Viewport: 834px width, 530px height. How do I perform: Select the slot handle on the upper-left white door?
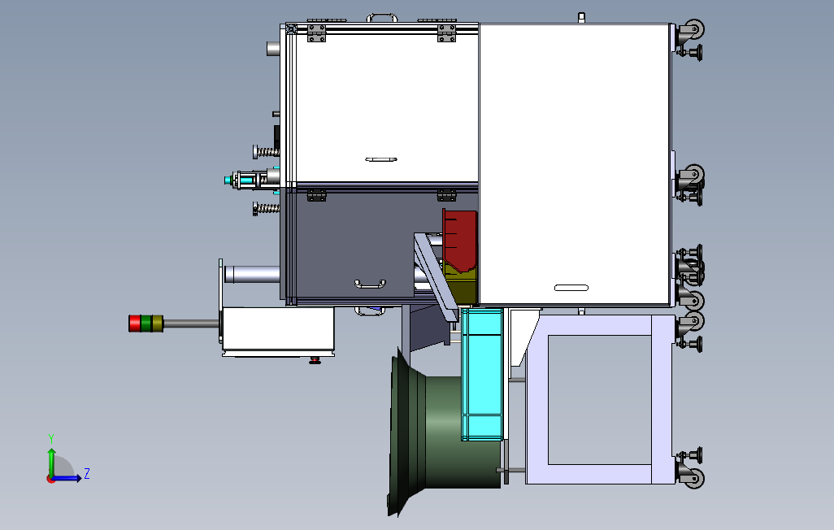pyautogui.click(x=381, y=159)
